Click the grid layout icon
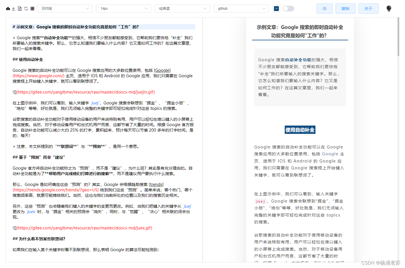Image resolution: width=405 pixels, height=268 pixels. click(x=32, y=9)
